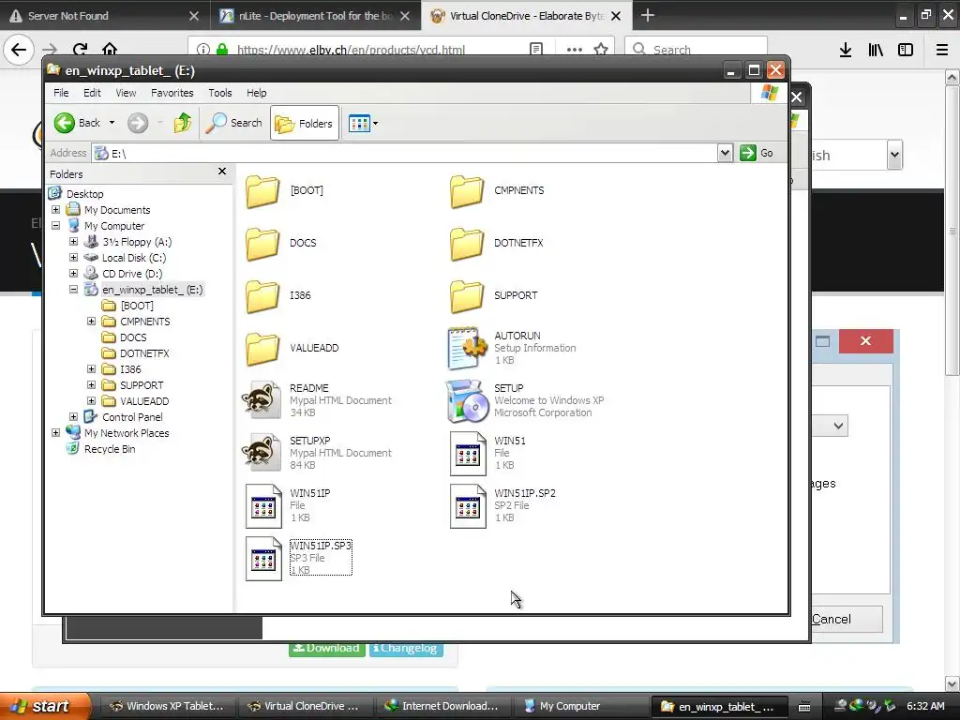Select the AUTORUN setup information icon

click(x=467, y=349)
